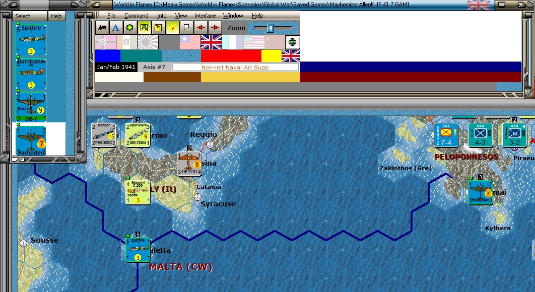This screenshot has width=535, height=292.
Task: Click the red left arrow button
Action: pyautogui.click(x=200, y=28)
